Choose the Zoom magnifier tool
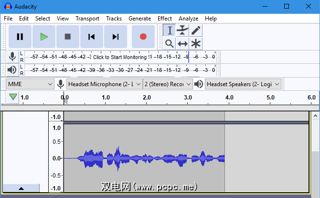The image size is (320, 198). [x=169, y=44]
